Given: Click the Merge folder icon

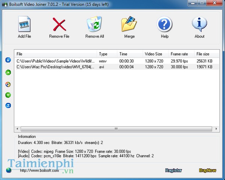Looking at the screenshot, I should pos(129,24).
